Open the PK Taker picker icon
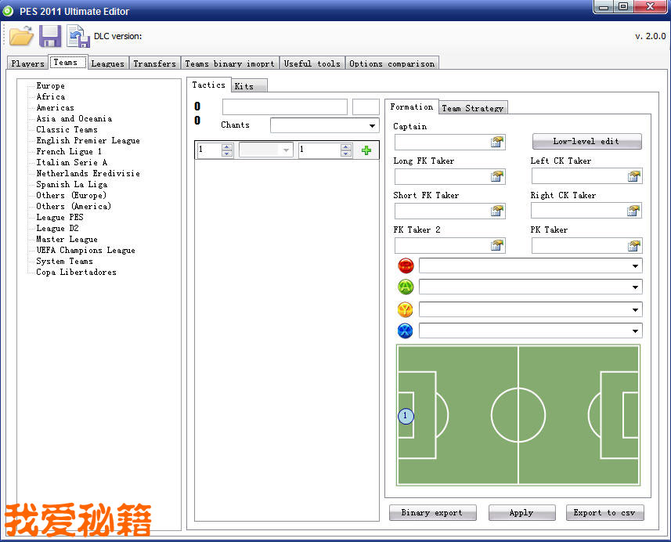Image resolution: width=671 pixels, height=542 pixels. pyautogui.click(x=633, y=246)
